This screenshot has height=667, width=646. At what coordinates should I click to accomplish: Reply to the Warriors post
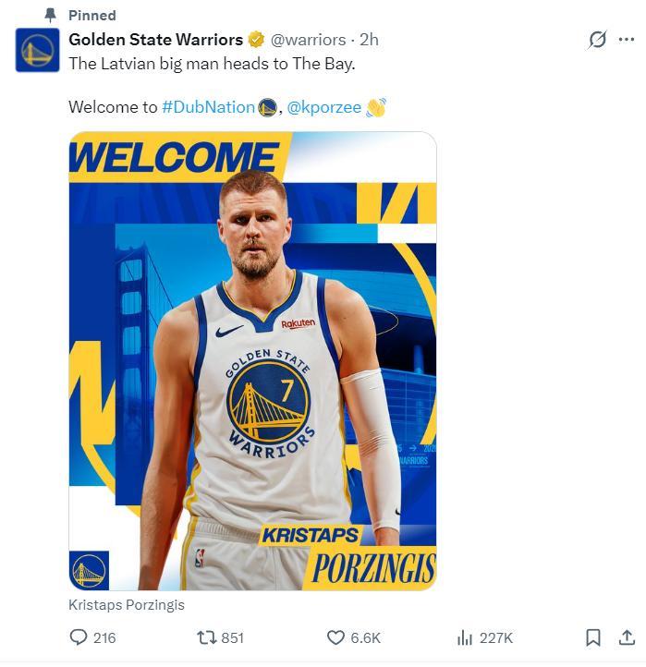[80, 637]
